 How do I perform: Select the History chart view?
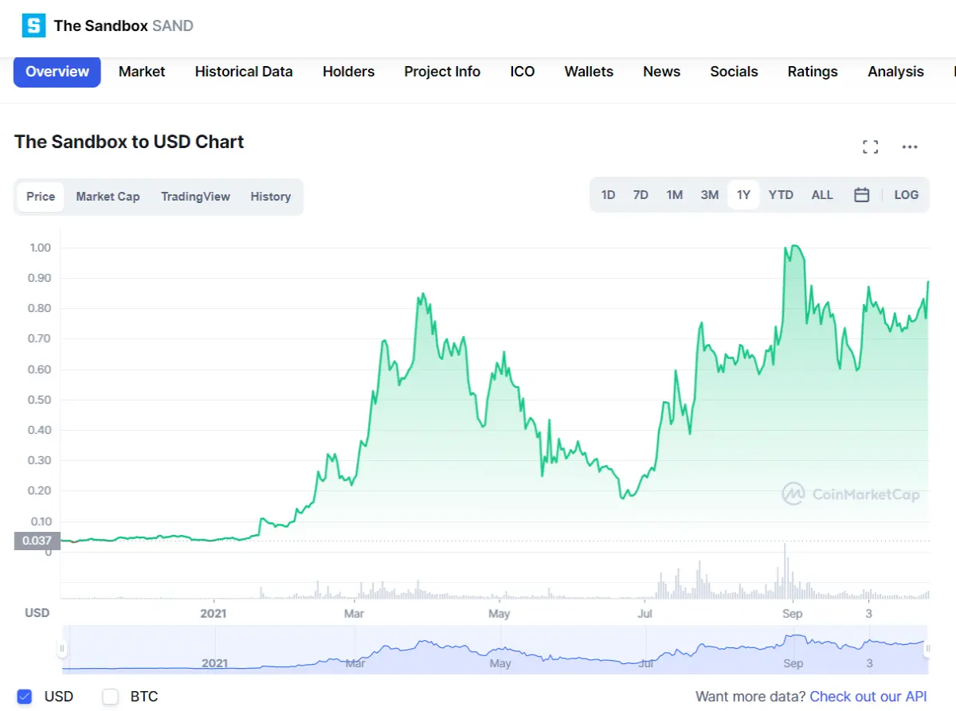coord(271,197)
